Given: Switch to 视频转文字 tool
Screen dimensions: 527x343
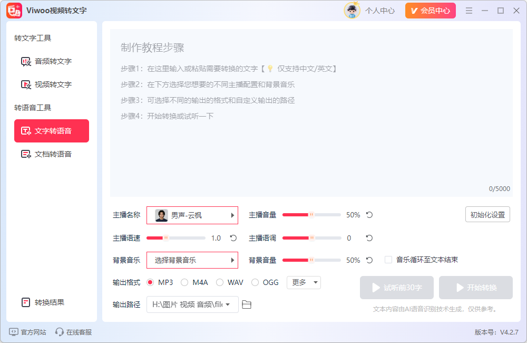Looking at the screenshot, I should click(52, 84).
